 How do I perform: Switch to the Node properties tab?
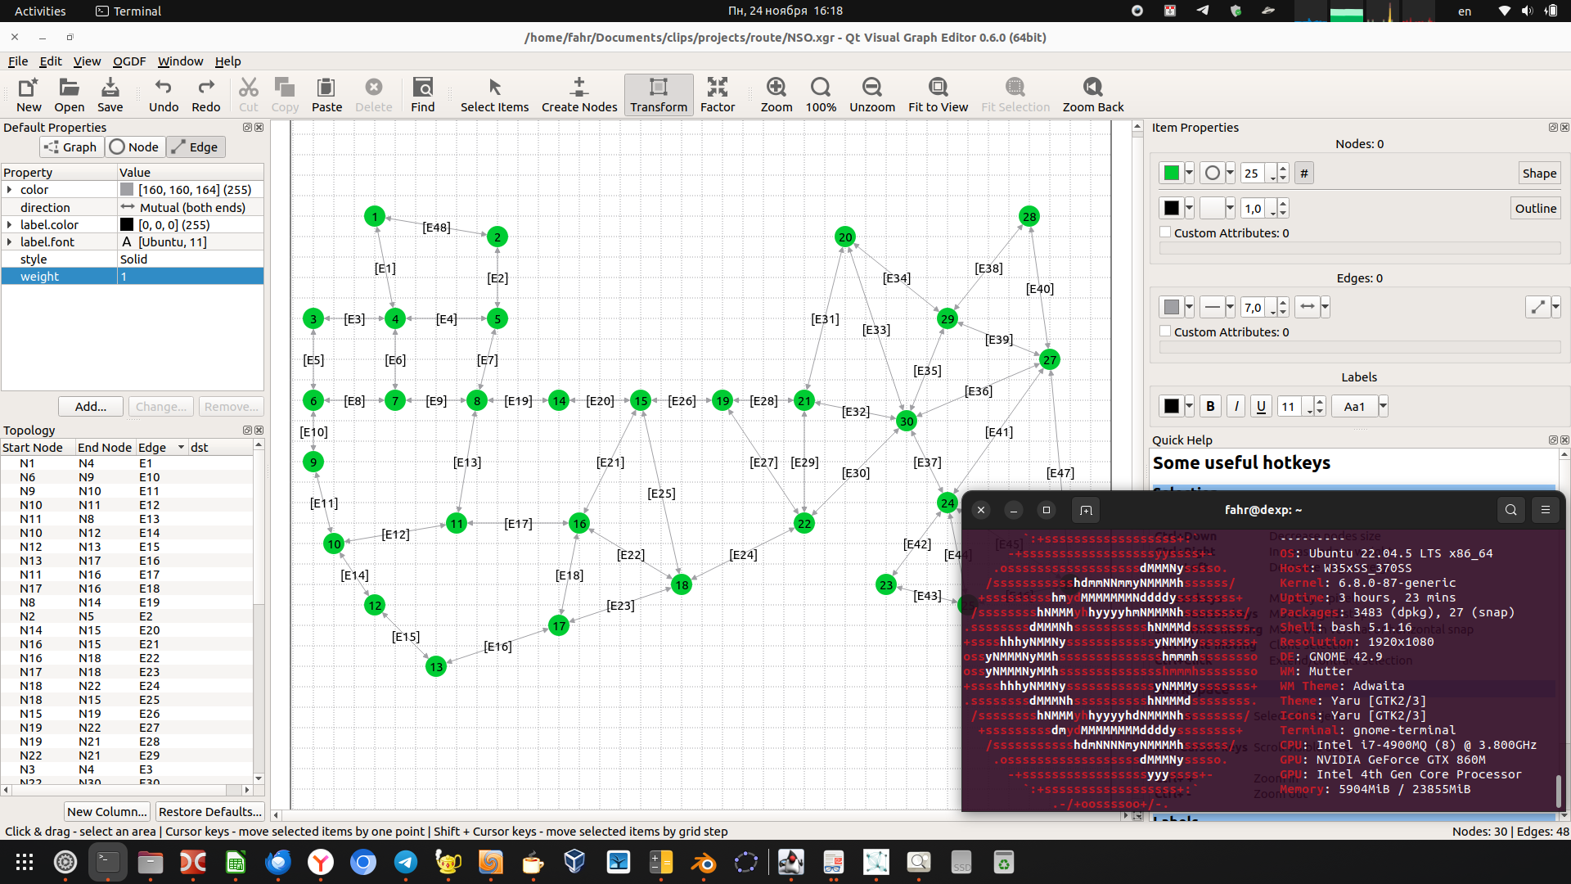tap(134, 147)
